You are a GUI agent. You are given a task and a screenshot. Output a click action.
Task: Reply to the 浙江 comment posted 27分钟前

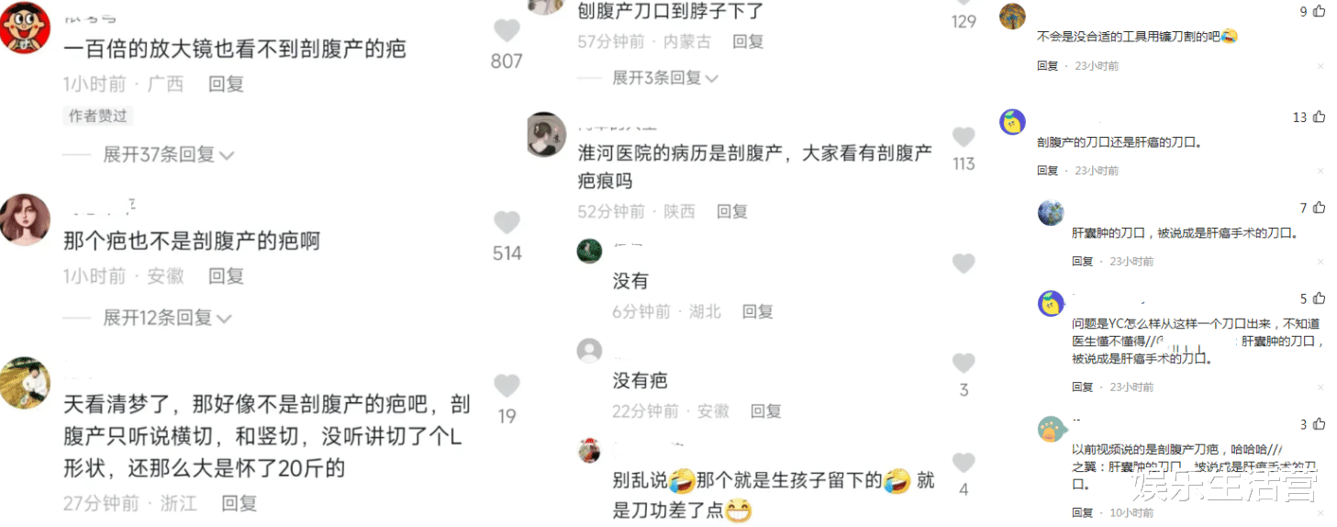(239, 503)
